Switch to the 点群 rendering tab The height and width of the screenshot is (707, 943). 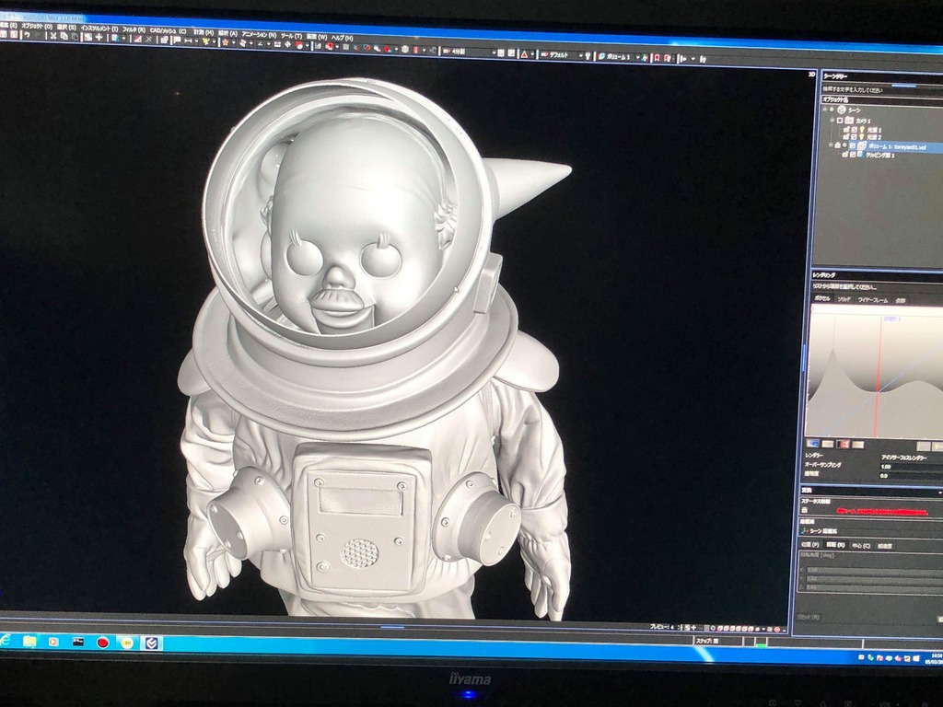(x=901, y=301)
